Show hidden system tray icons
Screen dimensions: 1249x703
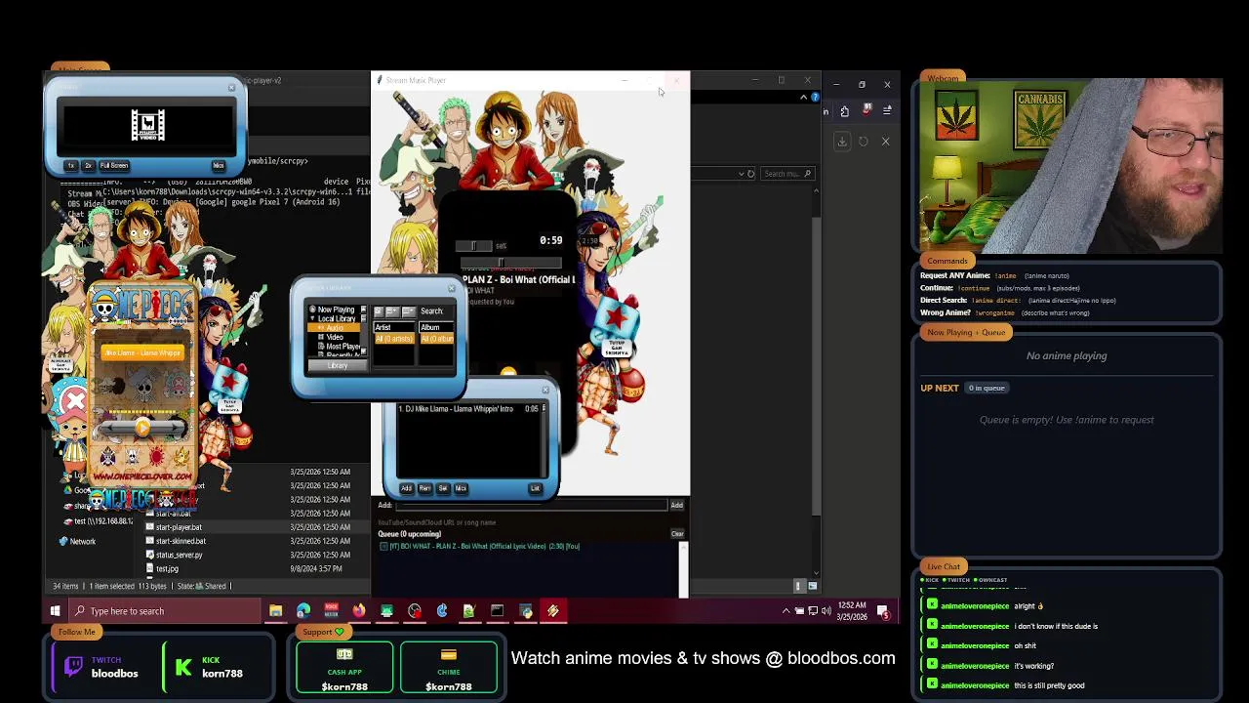786,611
